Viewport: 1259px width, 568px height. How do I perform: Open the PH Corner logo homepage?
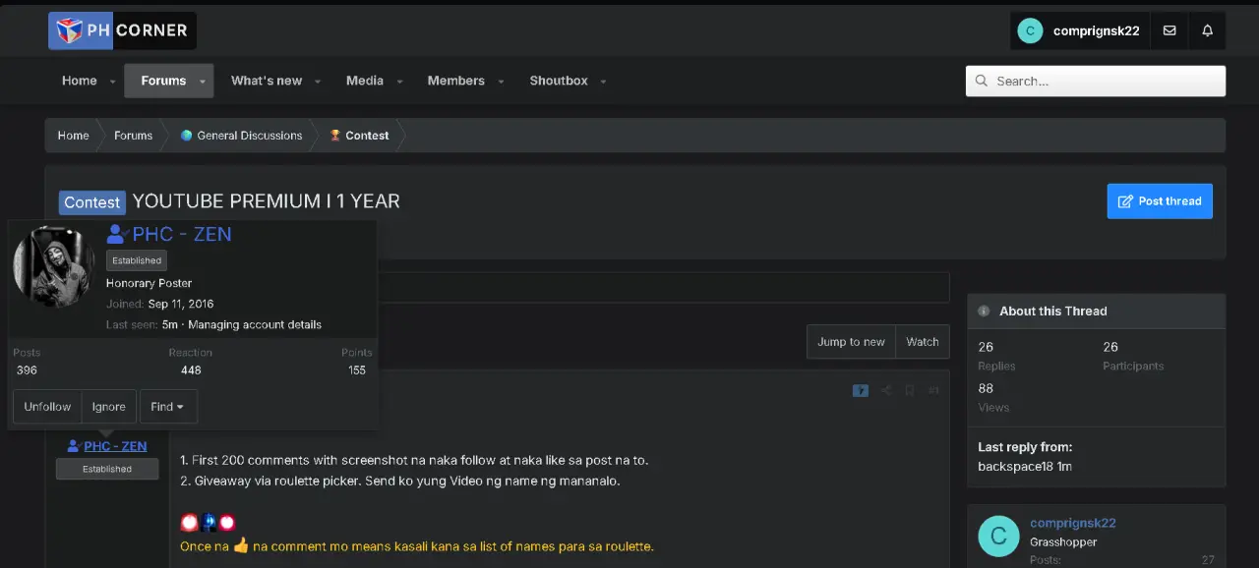[122, 30]
